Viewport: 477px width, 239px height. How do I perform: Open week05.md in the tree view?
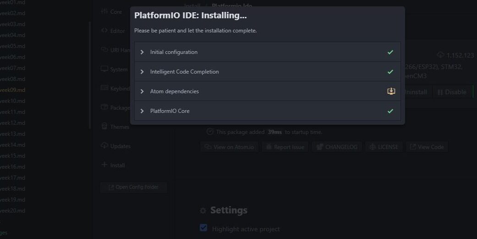coord(12,46)
